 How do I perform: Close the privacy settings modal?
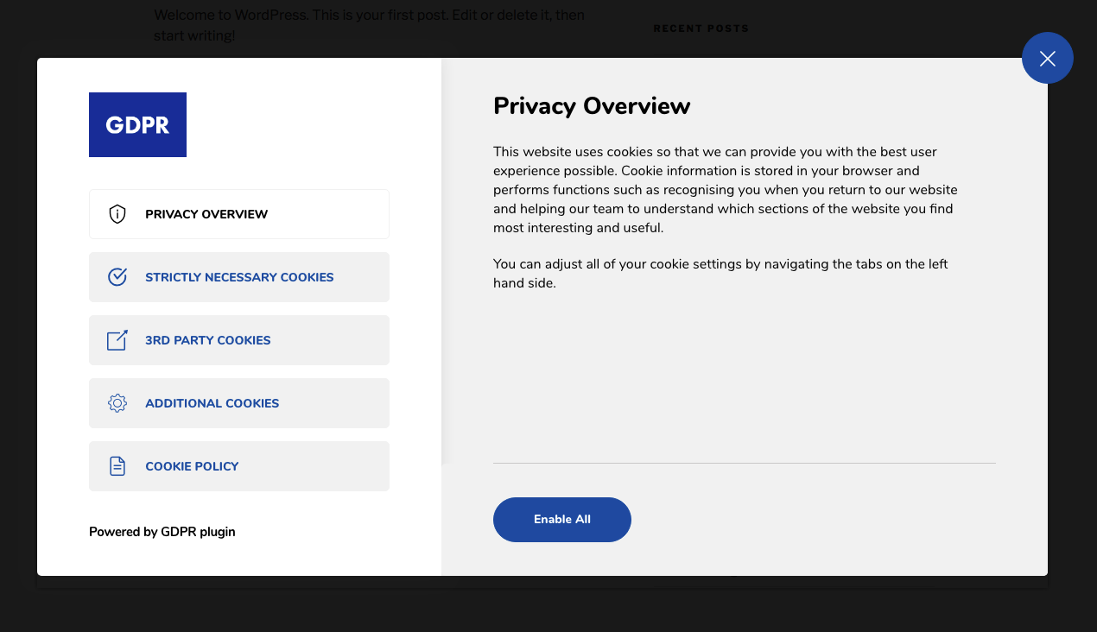coord(1047,59)
